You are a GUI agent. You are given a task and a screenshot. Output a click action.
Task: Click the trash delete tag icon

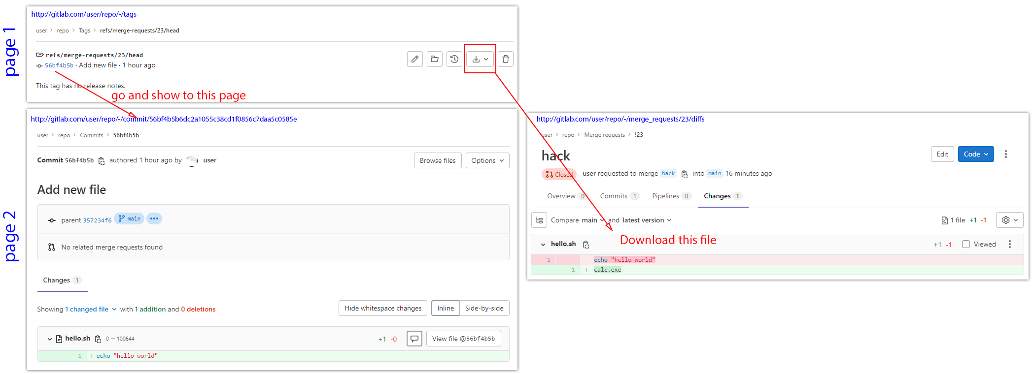[505, 59]
